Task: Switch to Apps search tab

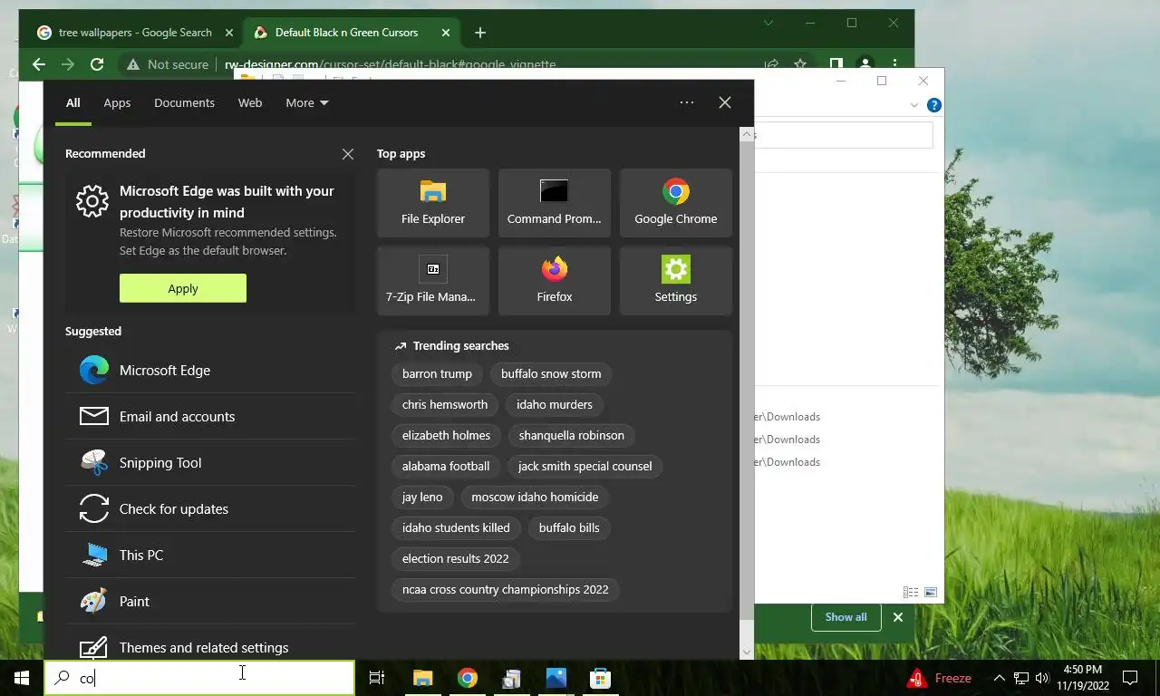Action: click(117, 102)
